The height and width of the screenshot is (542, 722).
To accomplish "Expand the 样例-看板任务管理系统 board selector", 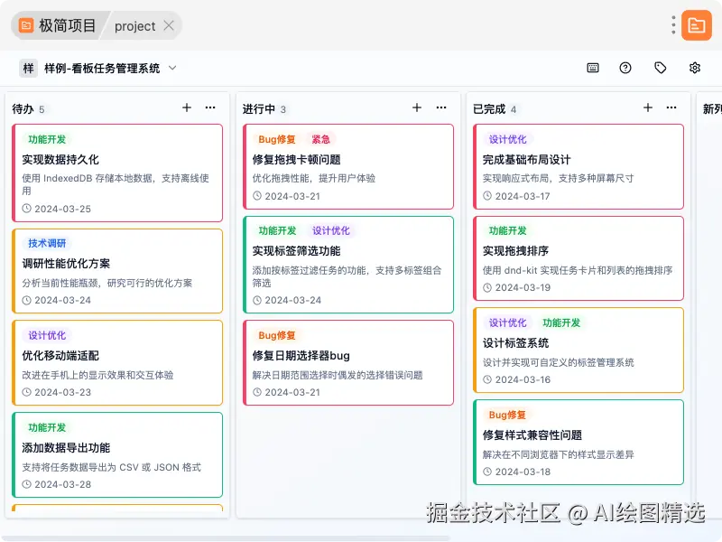I will (x=171, y=68).
